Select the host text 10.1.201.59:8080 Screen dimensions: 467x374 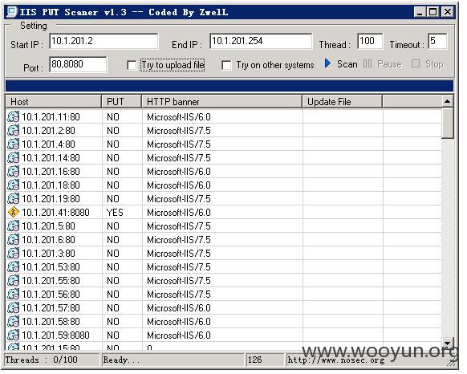tap(55, 335)
